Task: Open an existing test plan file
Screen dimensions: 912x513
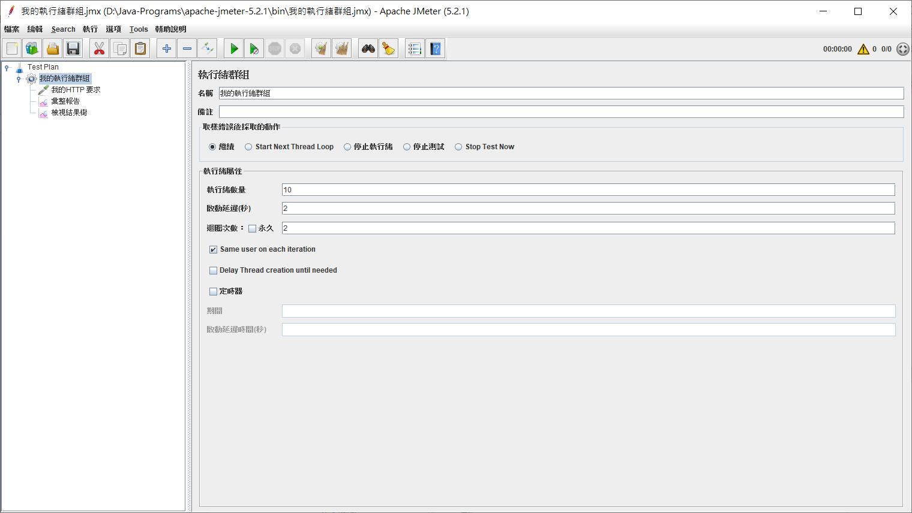Action: pyautogui.click(x=53, y=49)
